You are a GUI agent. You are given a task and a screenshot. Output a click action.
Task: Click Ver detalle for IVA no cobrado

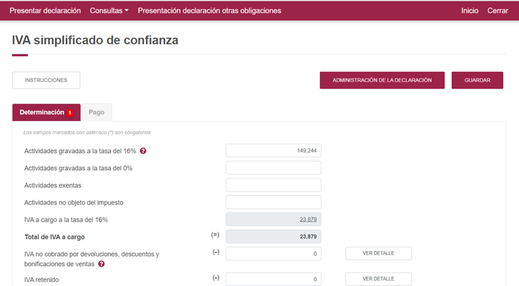(379, 253)
